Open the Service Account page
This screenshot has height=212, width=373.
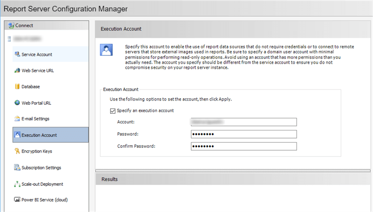point(51,54)
